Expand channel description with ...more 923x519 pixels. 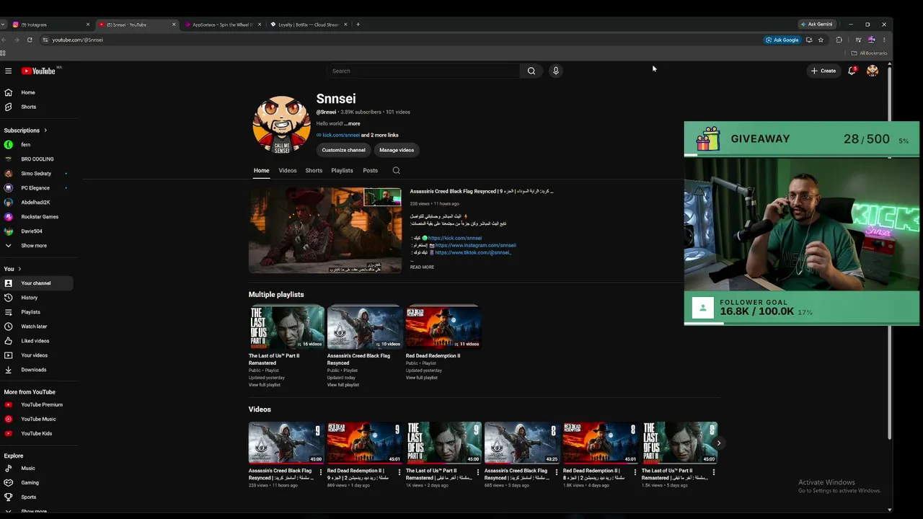(x=352, y=124)
